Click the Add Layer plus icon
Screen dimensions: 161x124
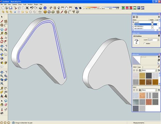coord(134,17)
